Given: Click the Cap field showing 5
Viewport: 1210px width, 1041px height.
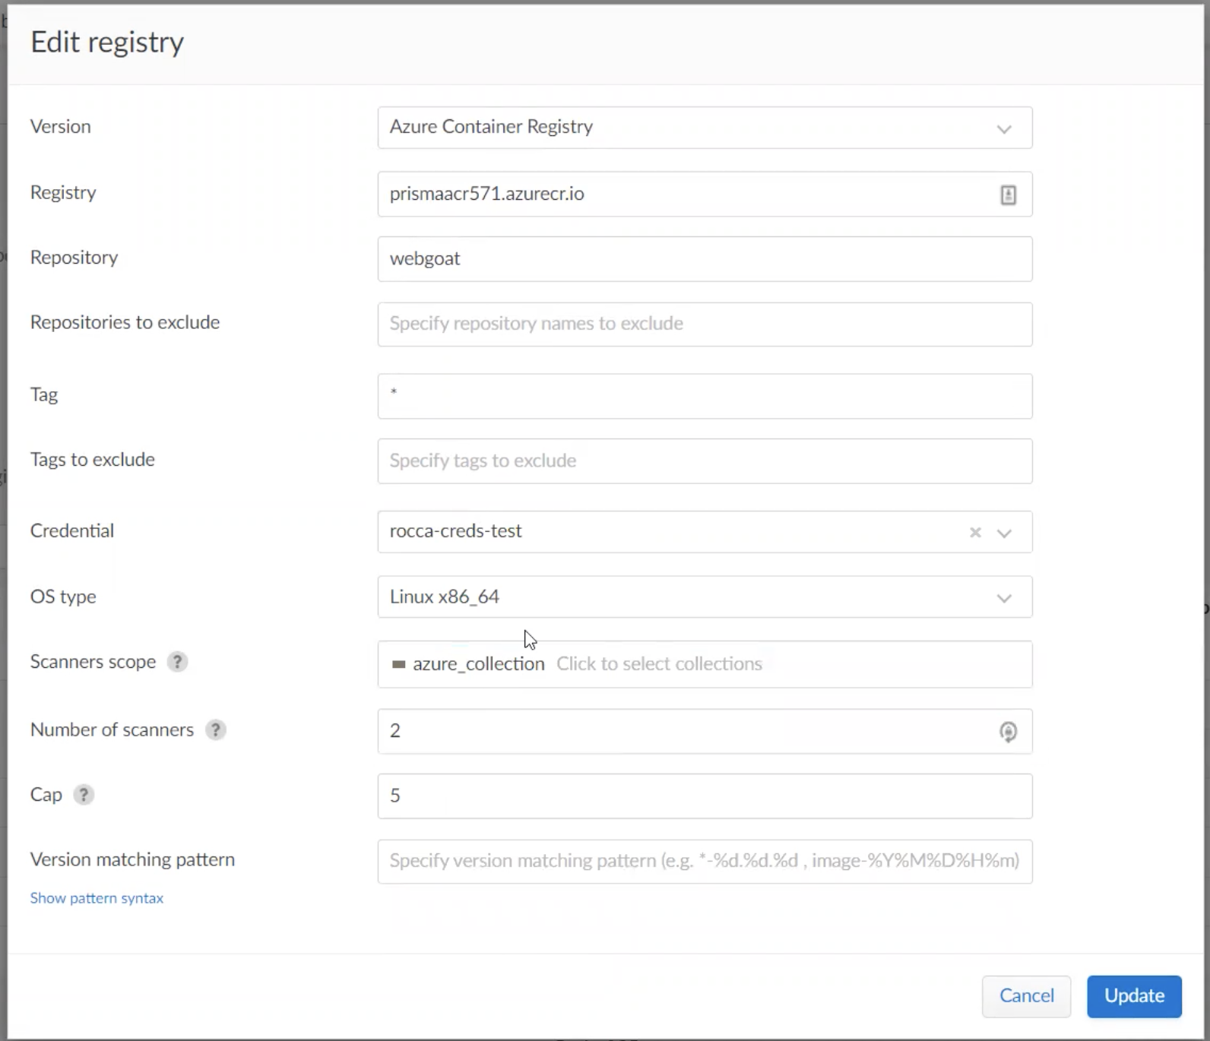Looking at the screenshot, I should click(x=704, y=796).
